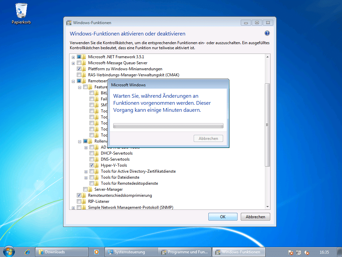The width and height of the screenshot is (342, 257).
Task: Click the folder icon of Tools für Dateidienste
Action: (x=97, y=177)
